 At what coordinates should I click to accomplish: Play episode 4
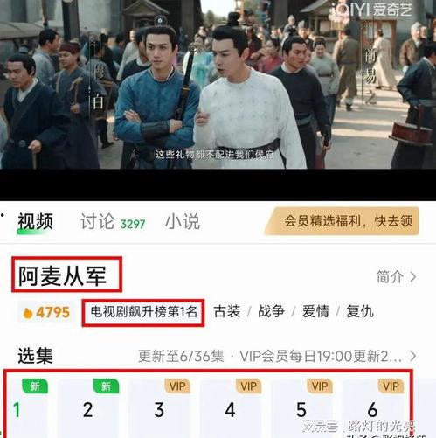click(x=230, y=408)
